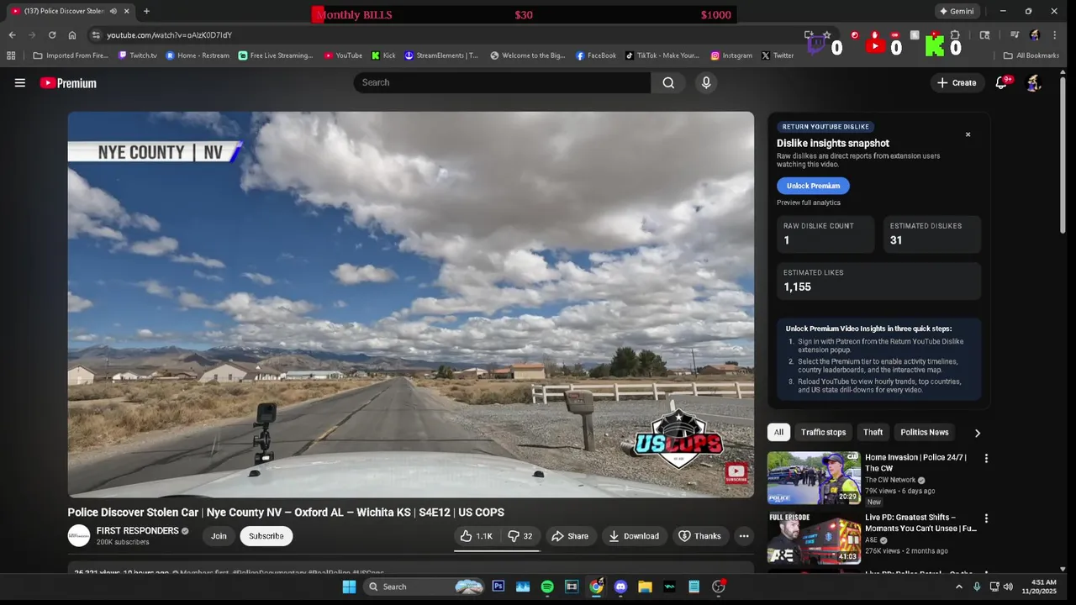Open Twitch.tv bookmark
The width and height of the screenshot is (1076, 605).
click(138, 55)
